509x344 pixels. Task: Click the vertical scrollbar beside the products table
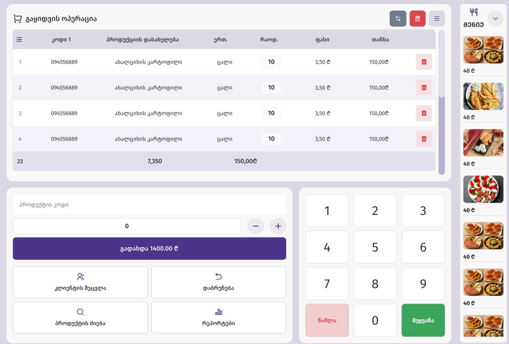click(x=441, y=101)
